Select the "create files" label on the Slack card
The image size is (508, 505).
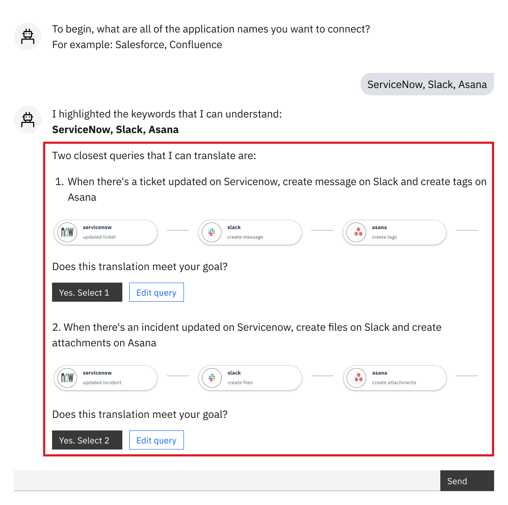(240, 383)
